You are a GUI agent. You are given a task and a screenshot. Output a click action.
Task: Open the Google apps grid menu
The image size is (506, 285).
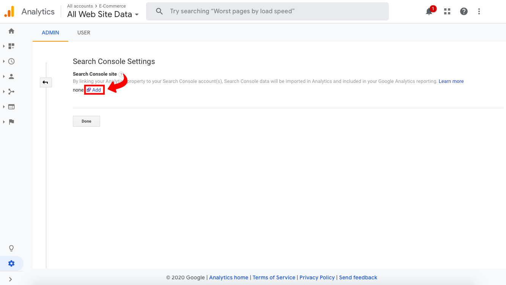(447, 11)
